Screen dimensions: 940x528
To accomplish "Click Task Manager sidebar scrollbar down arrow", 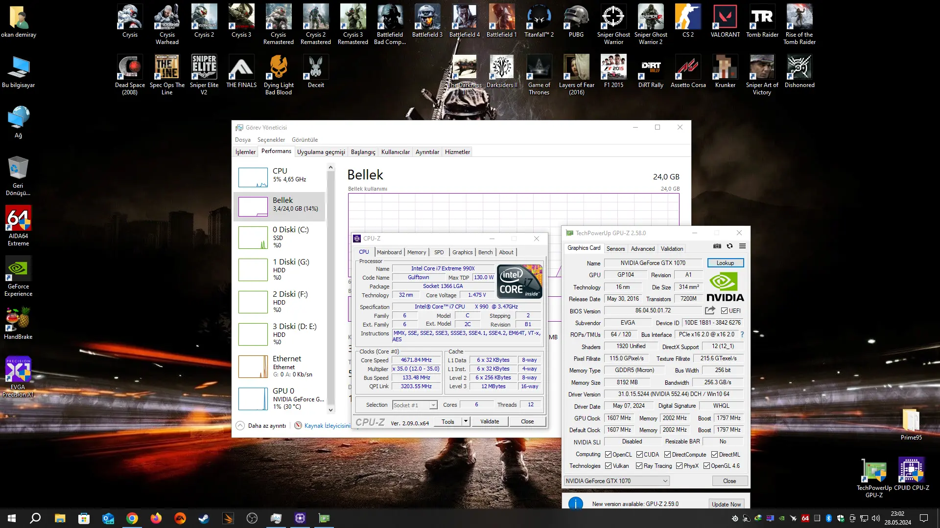I will [x=330, y=410].
